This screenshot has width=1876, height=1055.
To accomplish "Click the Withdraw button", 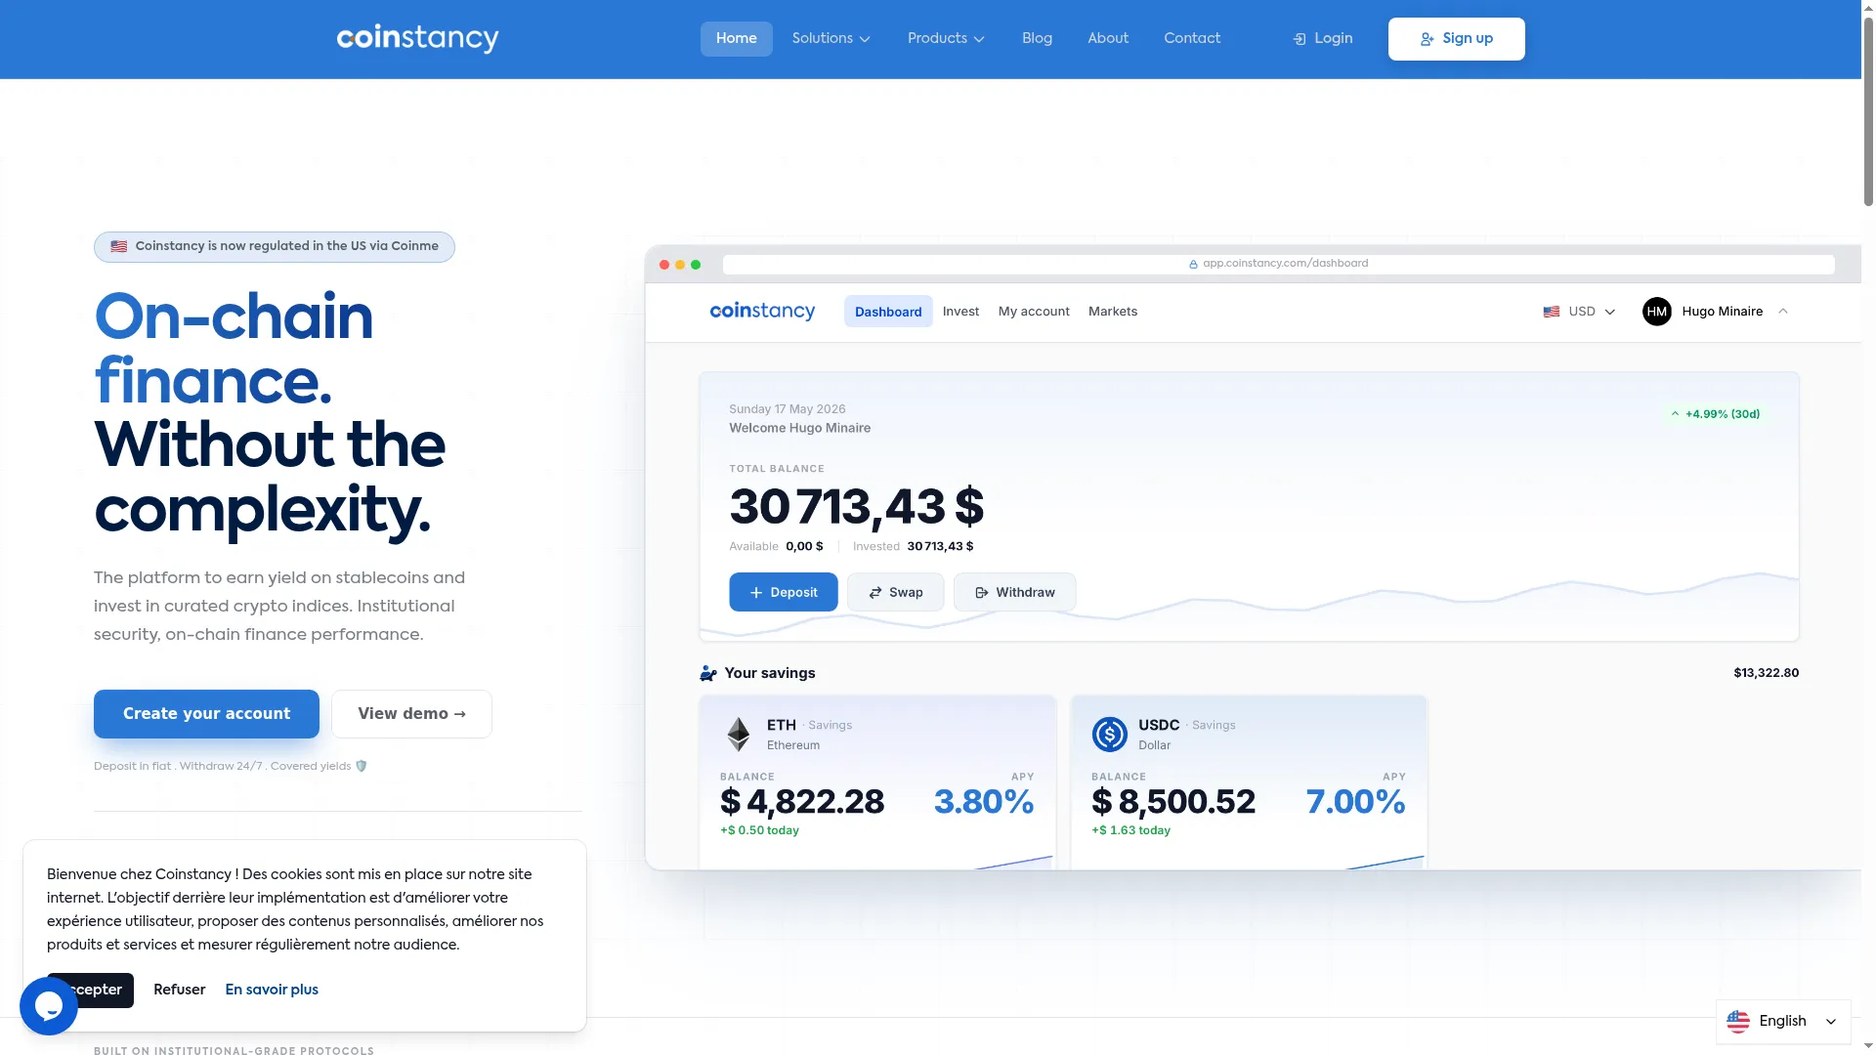I will [x=1014, y=592].
